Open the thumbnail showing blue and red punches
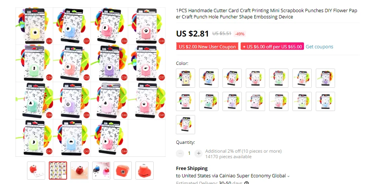The width and height of the screenshot is (368, 184). coord(101,170)
